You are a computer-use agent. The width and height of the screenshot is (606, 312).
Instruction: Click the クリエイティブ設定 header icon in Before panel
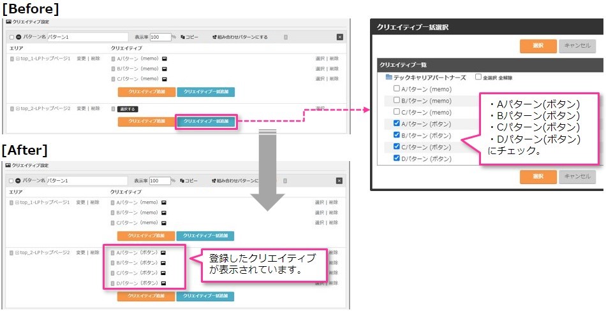coord(8,22)
